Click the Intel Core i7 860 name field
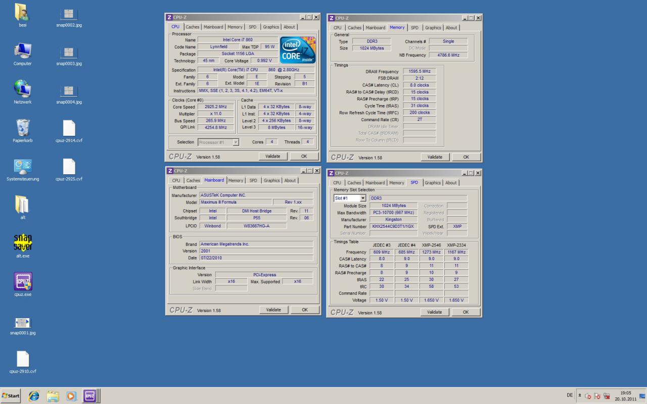 238,40
